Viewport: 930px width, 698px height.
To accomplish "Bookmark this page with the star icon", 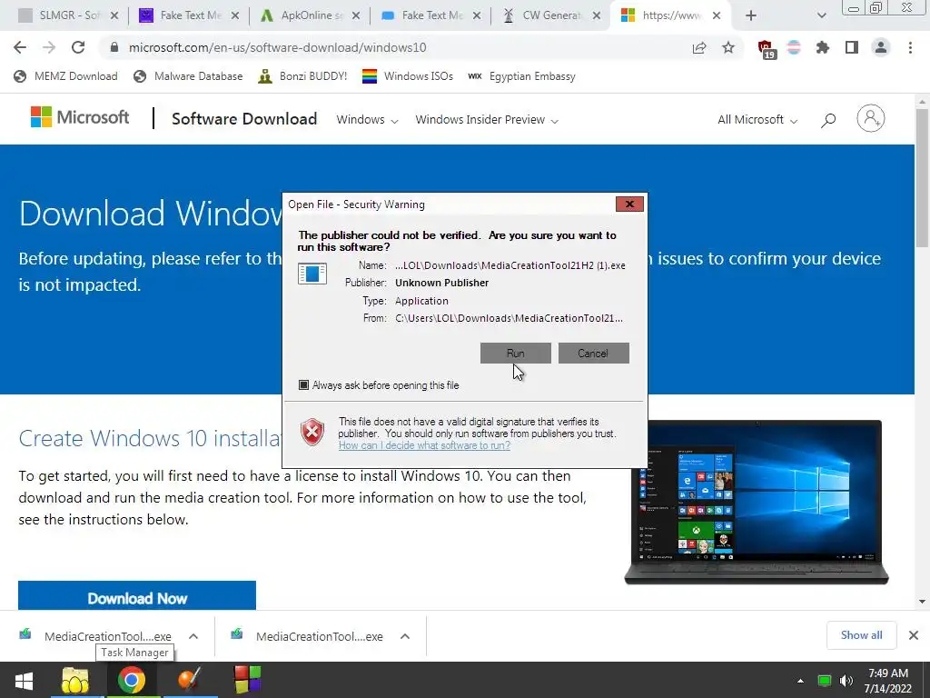I will (x=728, y=47).
